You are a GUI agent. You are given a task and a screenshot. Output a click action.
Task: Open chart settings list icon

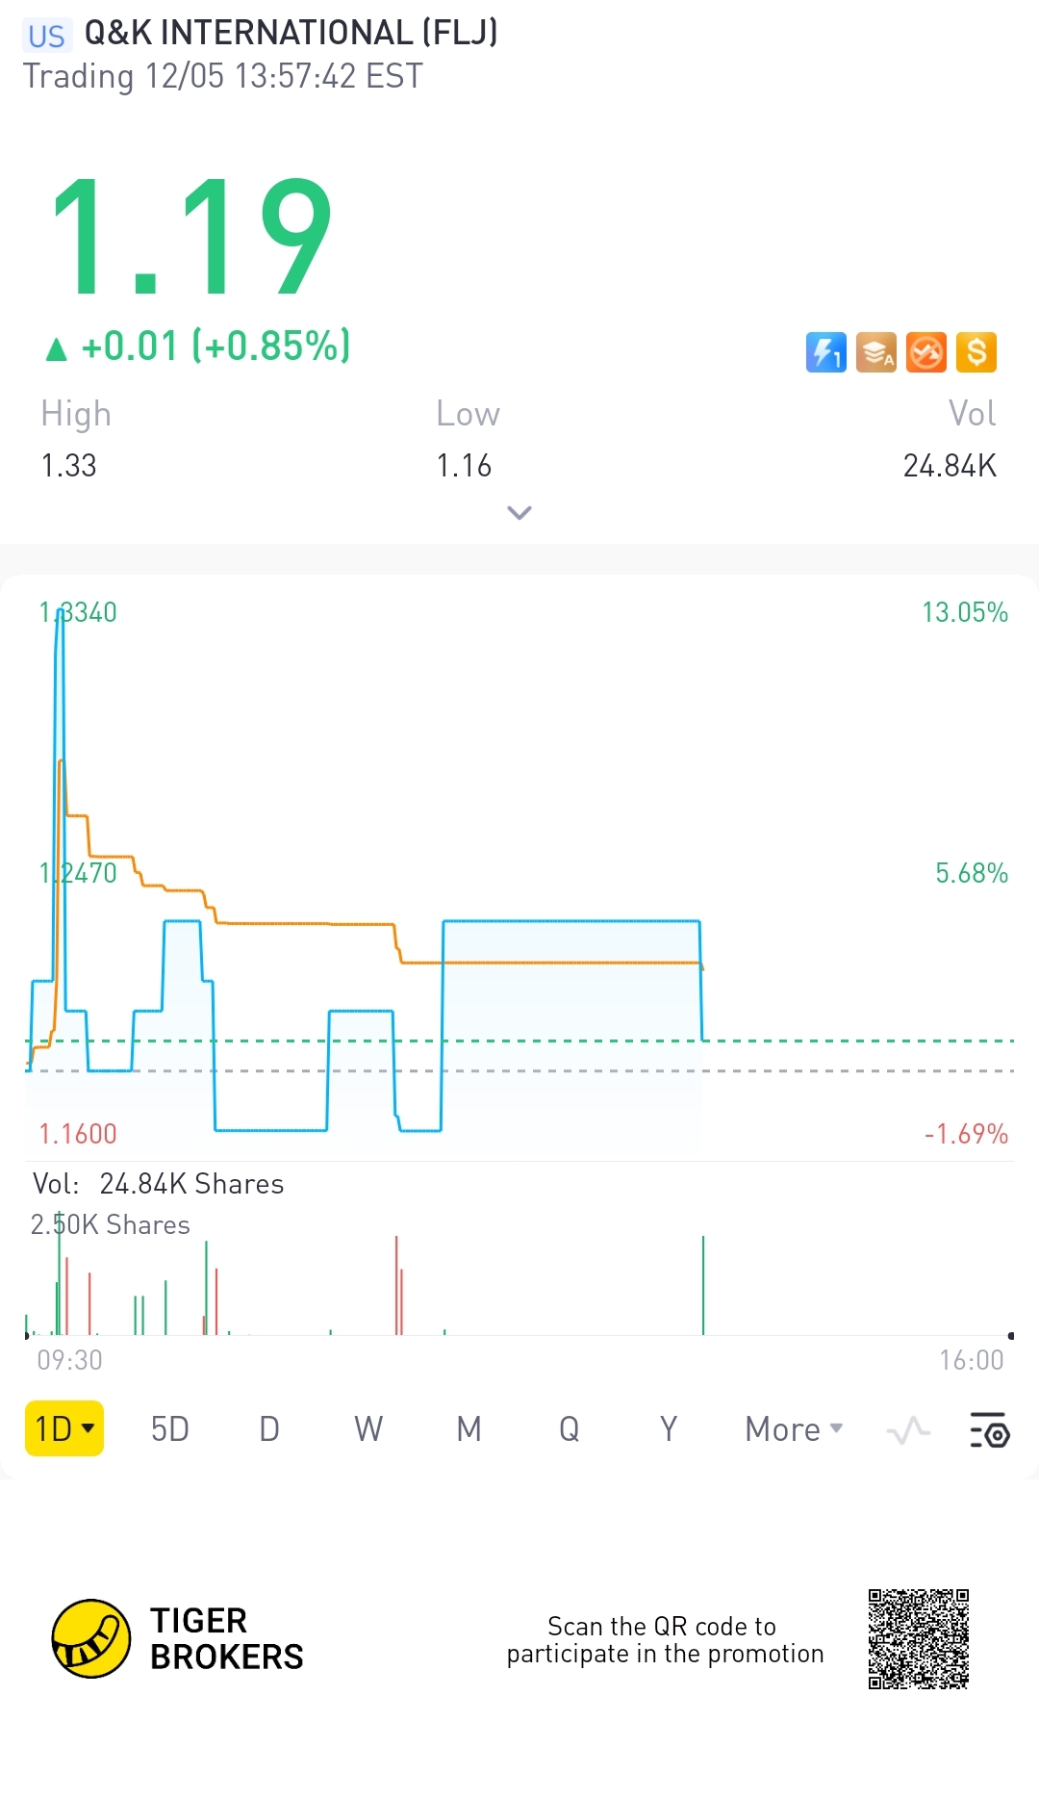click(x=989, y=1431)
